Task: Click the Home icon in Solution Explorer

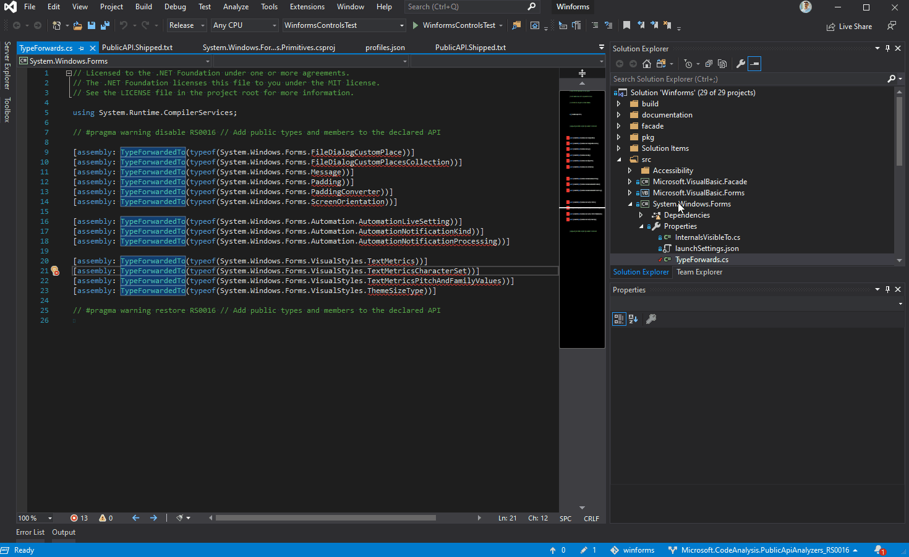Action: click(646, 64)
